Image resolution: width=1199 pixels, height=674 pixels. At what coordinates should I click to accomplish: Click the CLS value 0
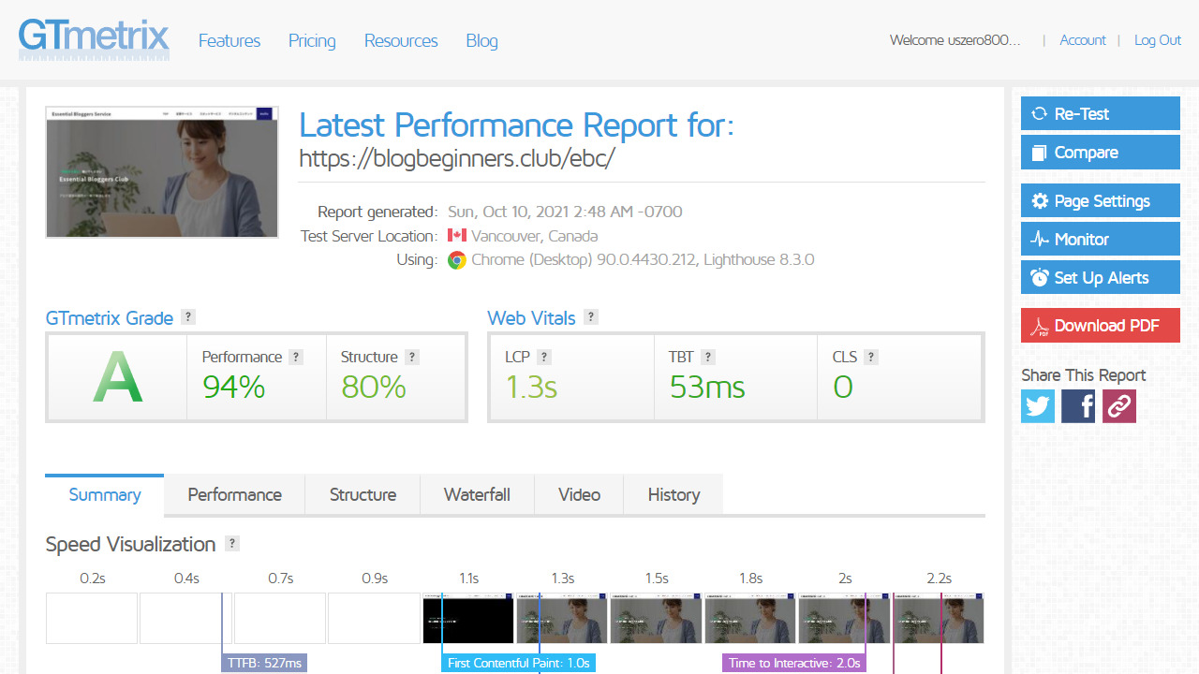pyautogui.click(x=843, y=387)
